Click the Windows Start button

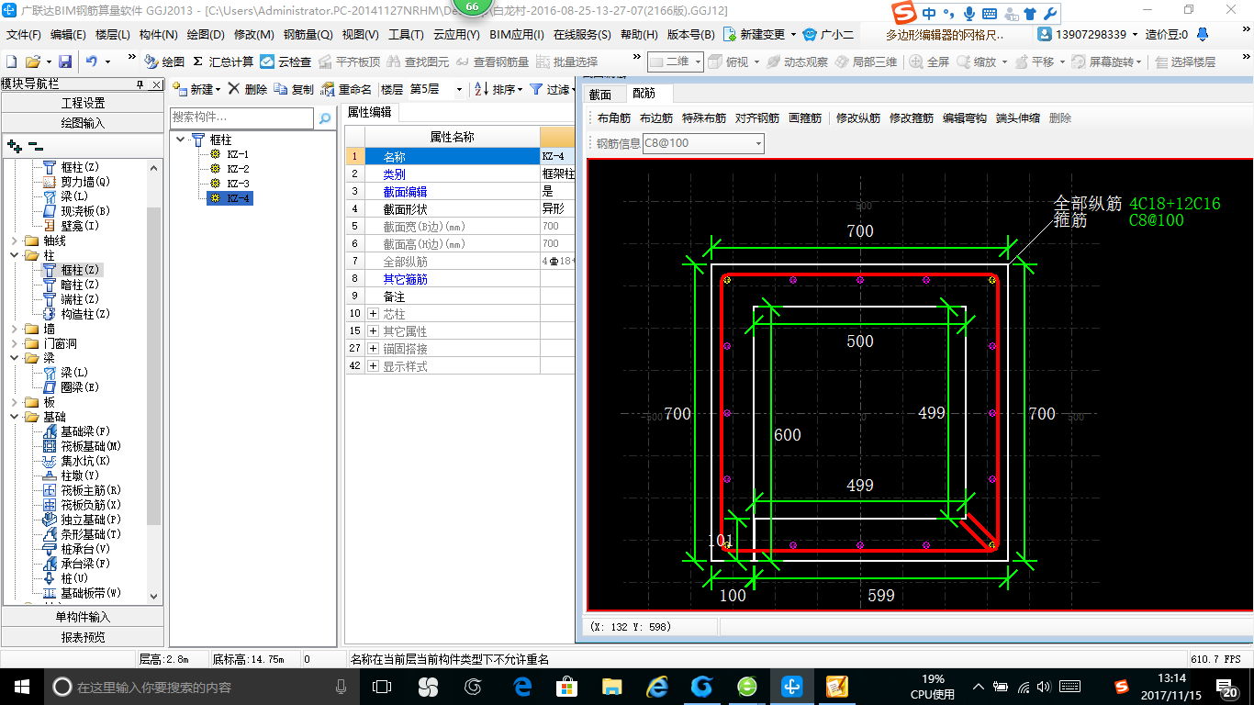[x=21, y=686]
